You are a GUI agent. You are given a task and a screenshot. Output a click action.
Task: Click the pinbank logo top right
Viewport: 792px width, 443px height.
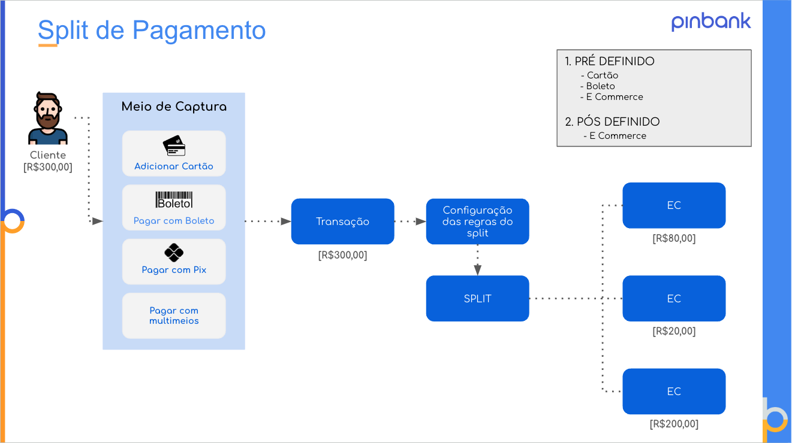(710, 23)
